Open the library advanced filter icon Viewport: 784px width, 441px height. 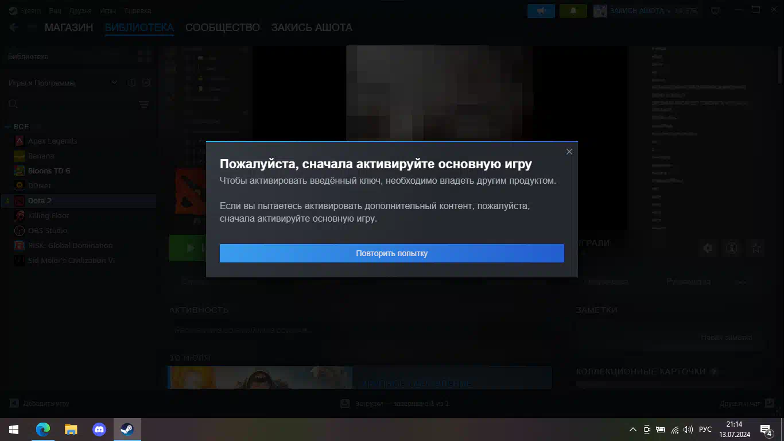(144, 105)
